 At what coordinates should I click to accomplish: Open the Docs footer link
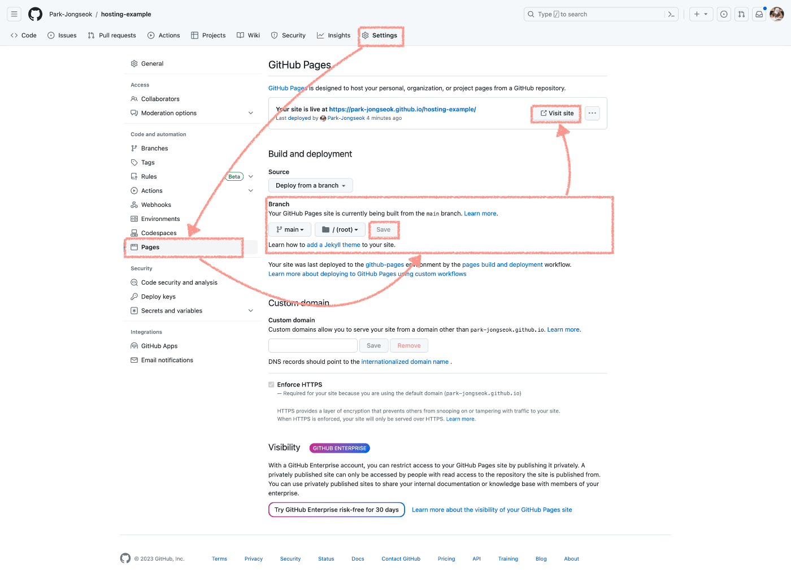[358, 559]
